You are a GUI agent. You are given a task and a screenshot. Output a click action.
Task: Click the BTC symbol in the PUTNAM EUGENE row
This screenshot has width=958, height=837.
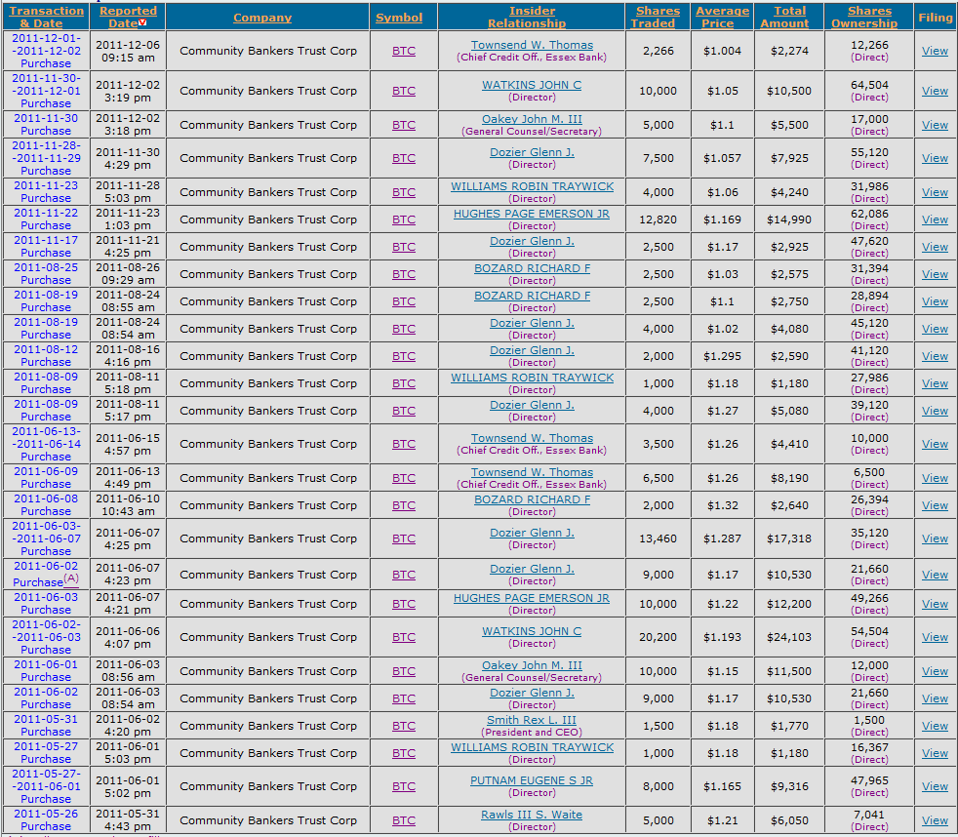pos(404,786)
